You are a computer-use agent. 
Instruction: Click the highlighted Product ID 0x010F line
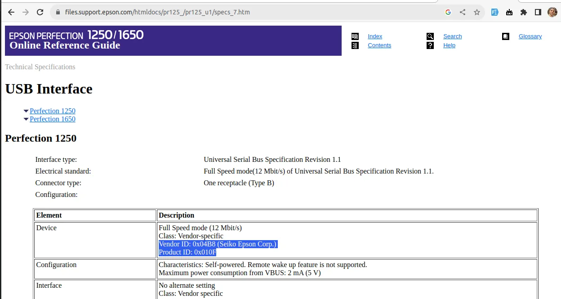(187, 252)
